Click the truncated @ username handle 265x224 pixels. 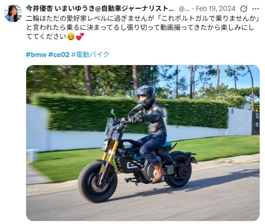coord(184,9)
